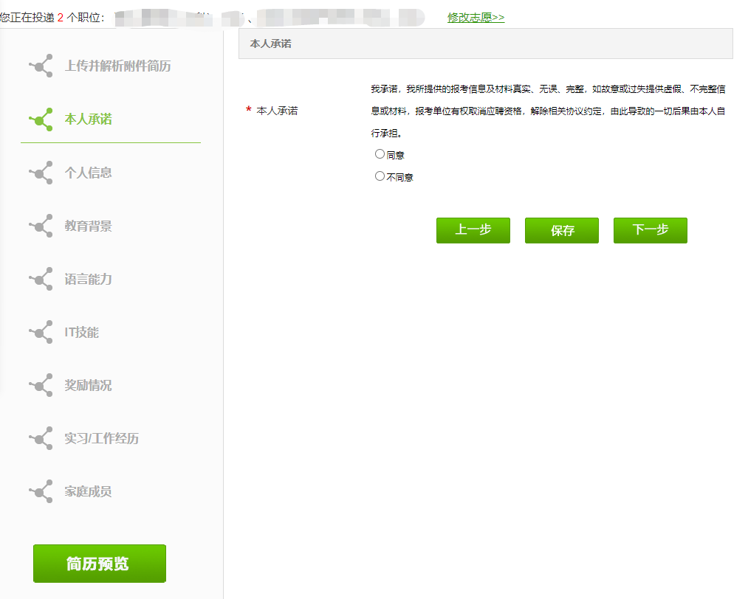Click the 本人承诺 section header bar

(485, 44)
